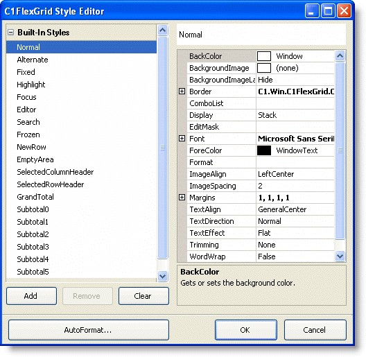Select the Highlight style
This screenshot has height=357, width=366.
(x=81, y=85)
